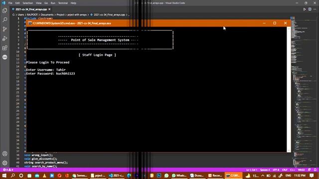Change encoding via UTF-8 status item

pos(276,170)
